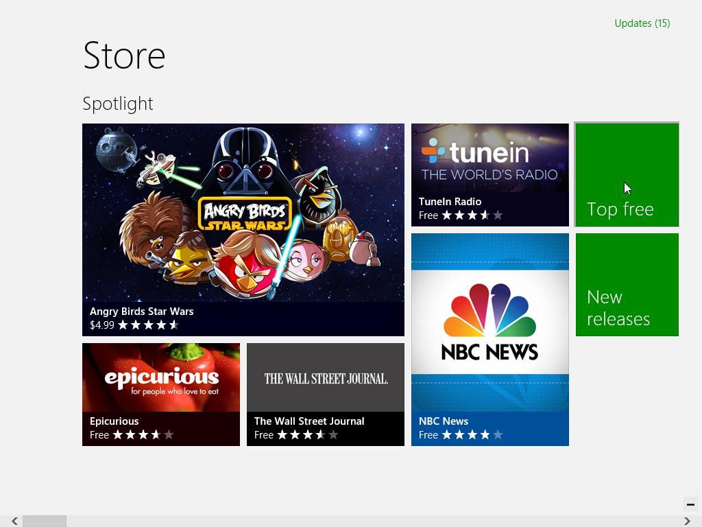702x527 pixels.
Task: Click the Store page title
Action: (124, 56)
